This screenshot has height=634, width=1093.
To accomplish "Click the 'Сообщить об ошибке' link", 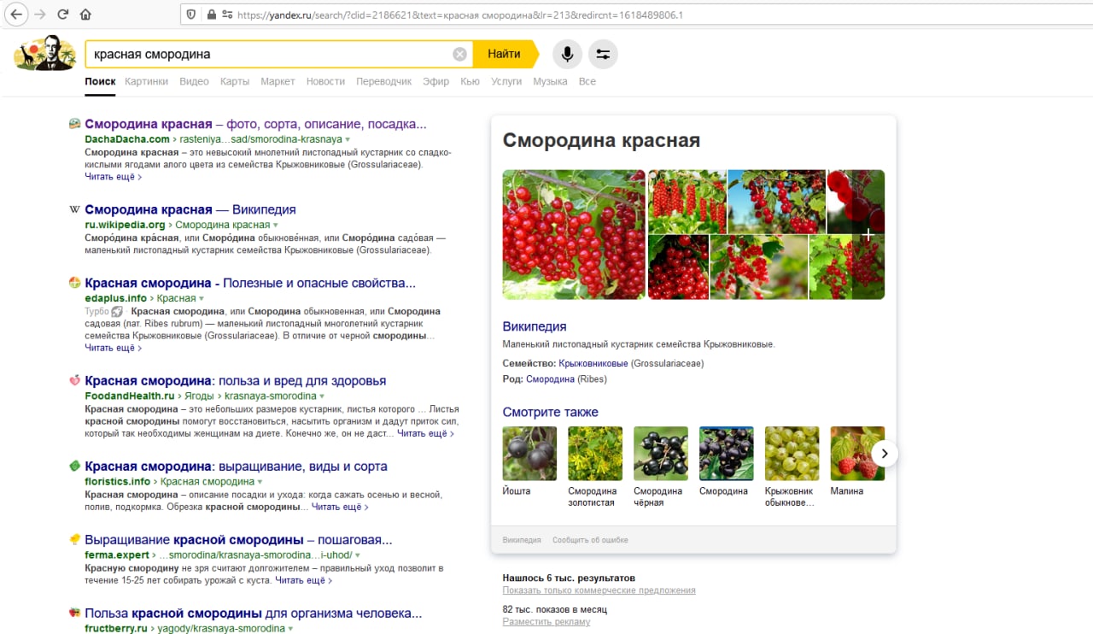I will click(x=590, y=540).
